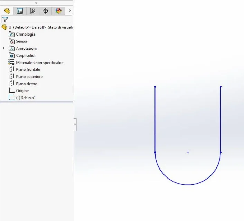This screenshot has height=221, width=244.
Task: Expand the Annotazioni tree node
Action: tap(4, 48)
